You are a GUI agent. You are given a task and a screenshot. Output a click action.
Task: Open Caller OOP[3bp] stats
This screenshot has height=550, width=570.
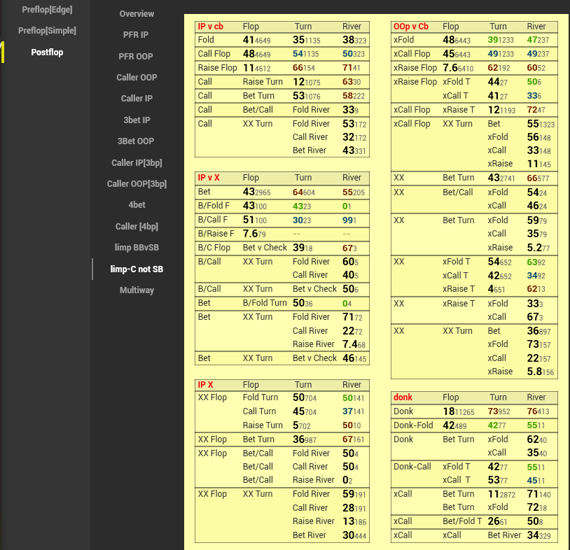[x=137, y=184]
